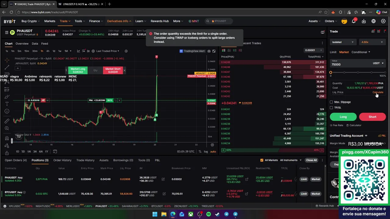Toggle auto scale on chart
The height and width of the screenshot is (219, 390).
(213, 151)
